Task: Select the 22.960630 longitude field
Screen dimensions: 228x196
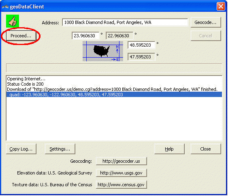Action: [119, 36]
